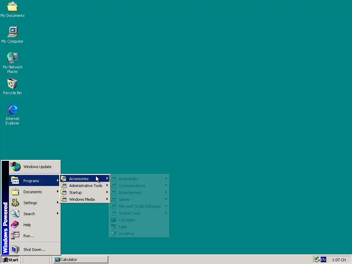Click the Games folder icon
352x264 pixels.
click(113, 199)
